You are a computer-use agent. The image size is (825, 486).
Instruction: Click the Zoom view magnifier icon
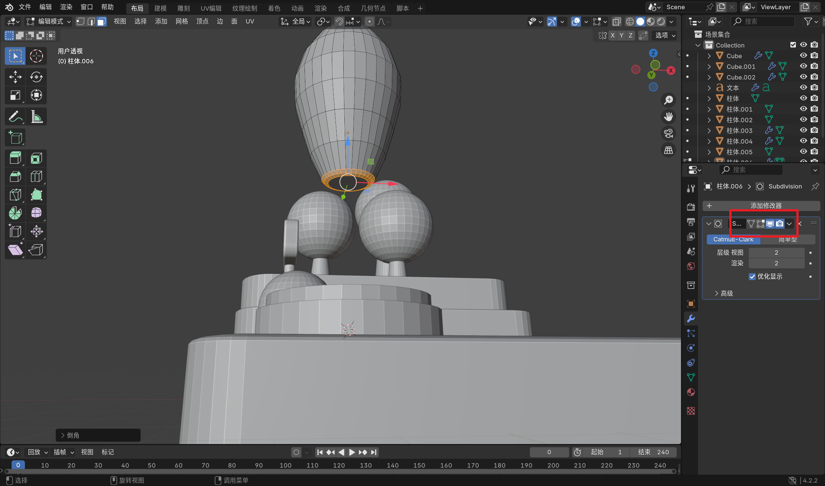pos(668,100)
